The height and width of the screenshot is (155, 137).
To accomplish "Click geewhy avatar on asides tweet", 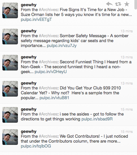I will (x=10, y=115).
